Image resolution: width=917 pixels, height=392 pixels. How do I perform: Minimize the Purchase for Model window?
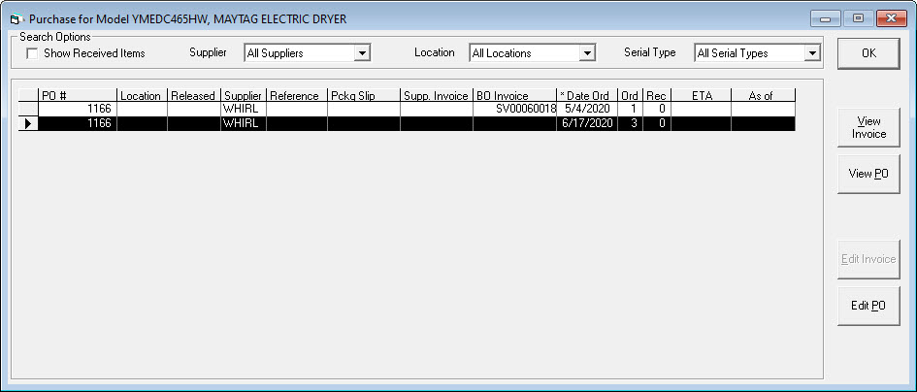click(x=825, y=18)
